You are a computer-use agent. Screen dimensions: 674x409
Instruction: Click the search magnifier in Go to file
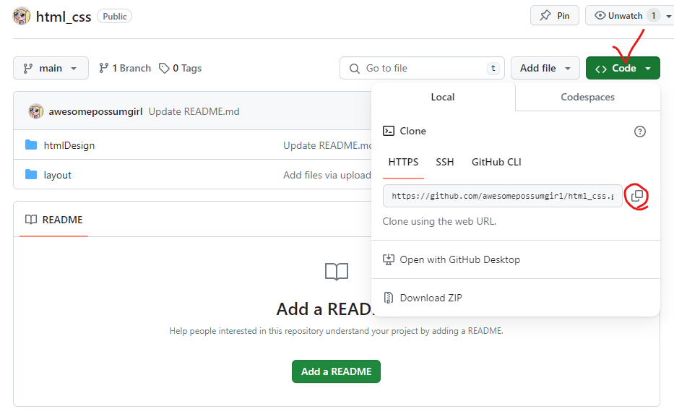click(354, 69)
